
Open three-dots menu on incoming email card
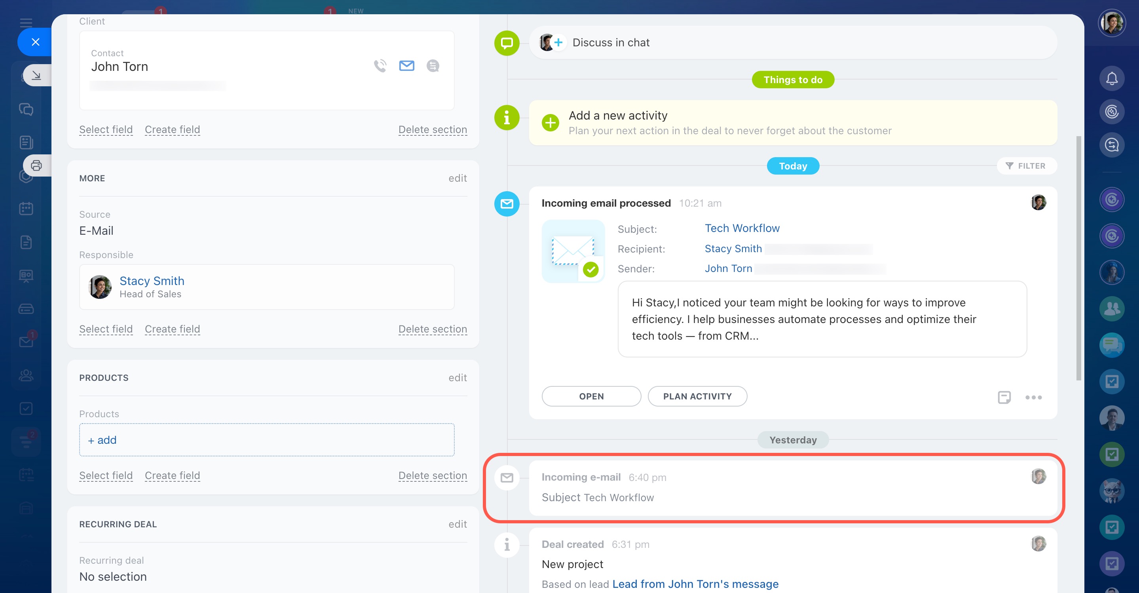coord(1033,397)
